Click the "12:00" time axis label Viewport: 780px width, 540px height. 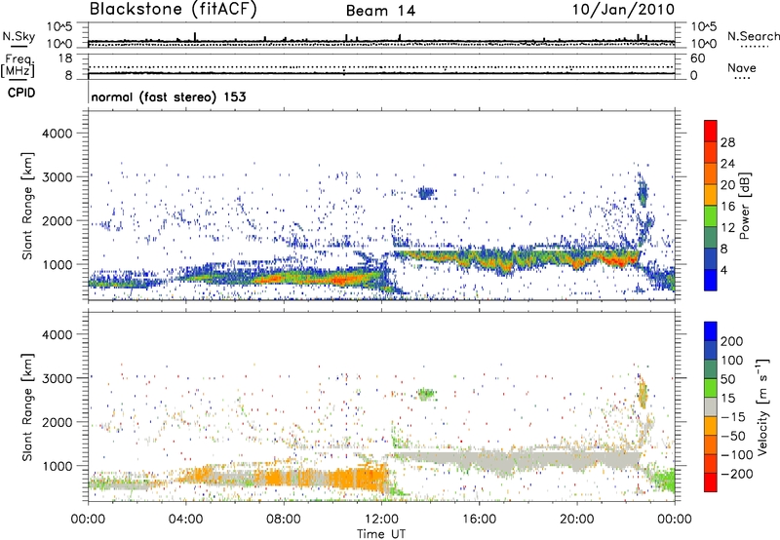click(x=381, y=520)
